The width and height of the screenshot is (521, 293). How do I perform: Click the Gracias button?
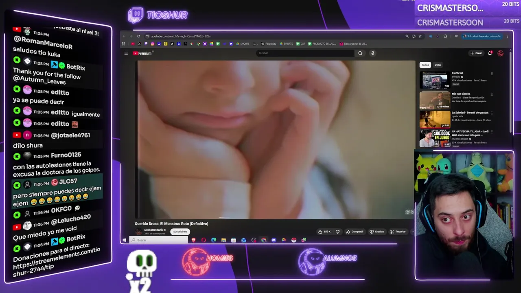pos(377,232)
